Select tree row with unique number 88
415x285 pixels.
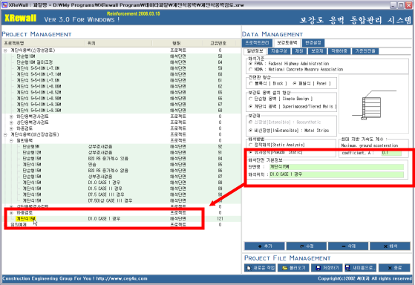[x=121, y=183]
